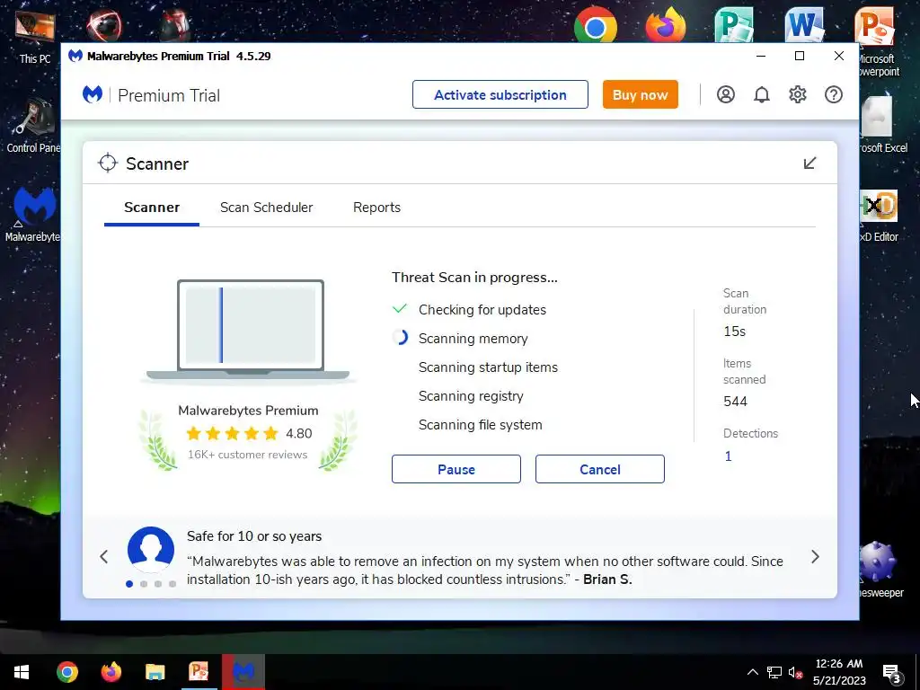
Task: Click 'Scanning registry' text
Action: pyautogui.click(x=471, y=396)
